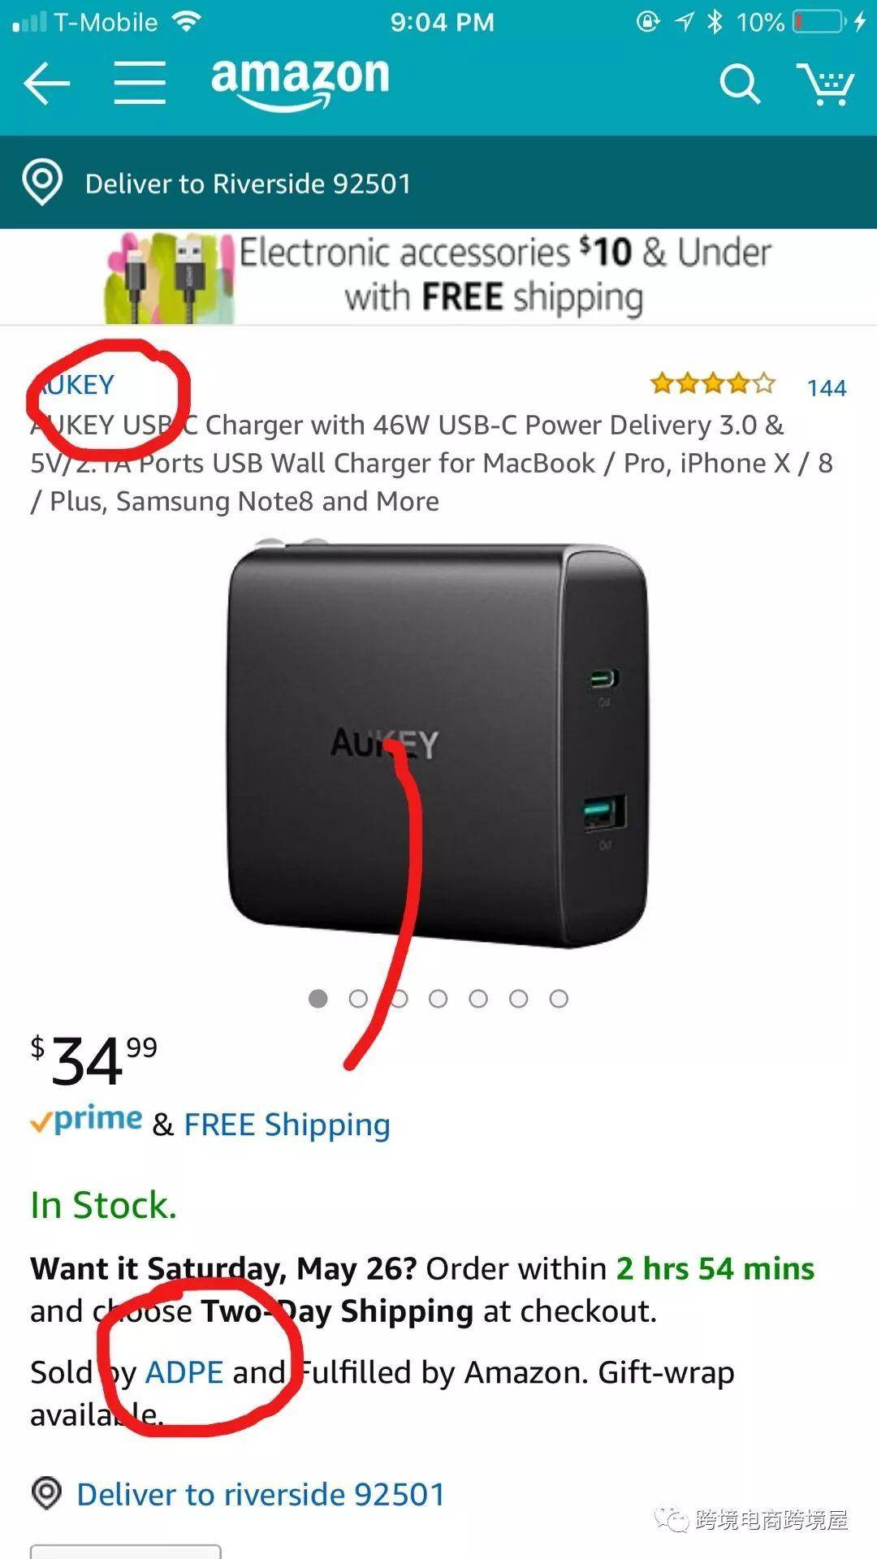This screenshot has width=877, height=1559.
Task: Open the search magnifier icon
Action: coord(740,84)
